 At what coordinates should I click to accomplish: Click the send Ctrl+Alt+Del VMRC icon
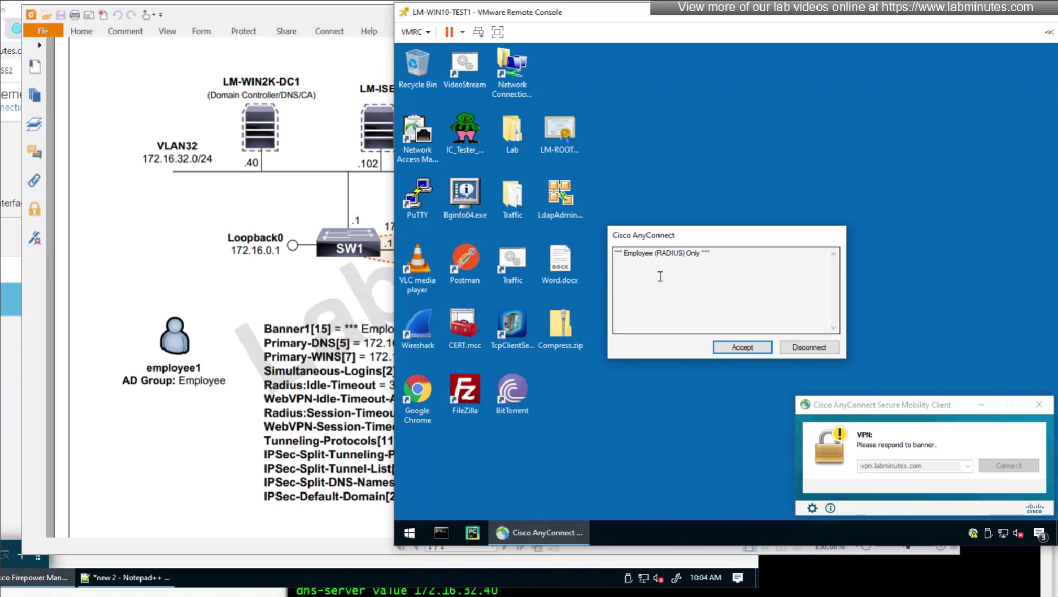tap(478, 32)
